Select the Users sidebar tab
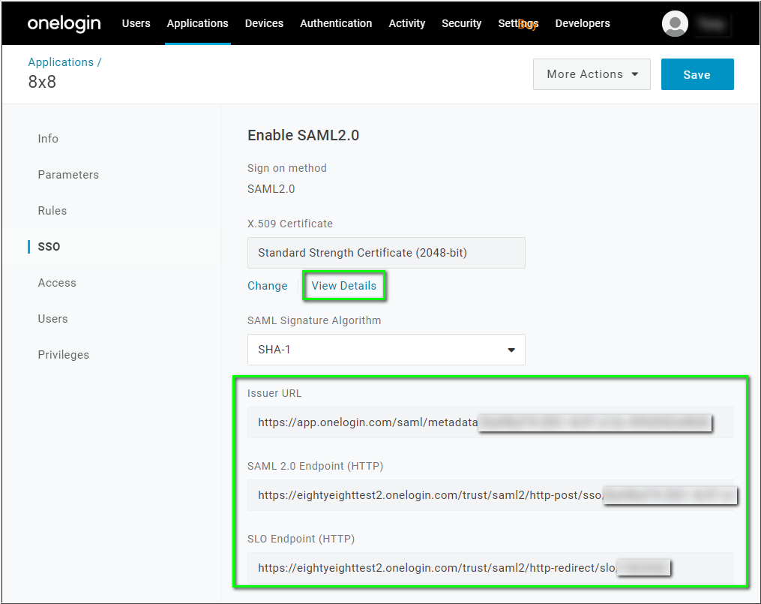The image size is (761, 604). coord(53,319)
